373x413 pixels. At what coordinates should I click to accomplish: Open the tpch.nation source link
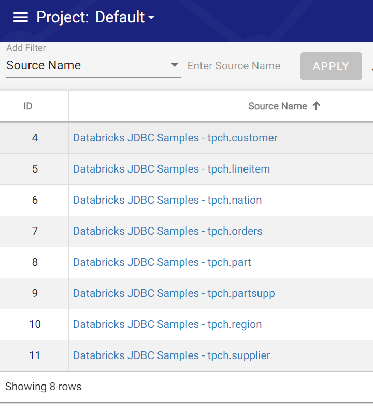167,200
